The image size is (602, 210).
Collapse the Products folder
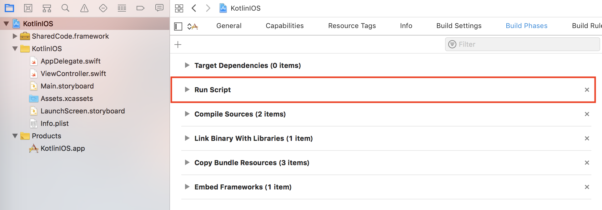point(15,136)
